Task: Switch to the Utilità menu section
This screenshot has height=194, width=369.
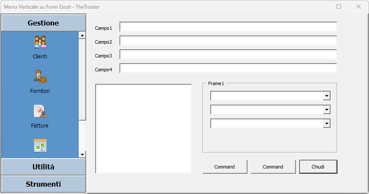Action: point(43,167)
